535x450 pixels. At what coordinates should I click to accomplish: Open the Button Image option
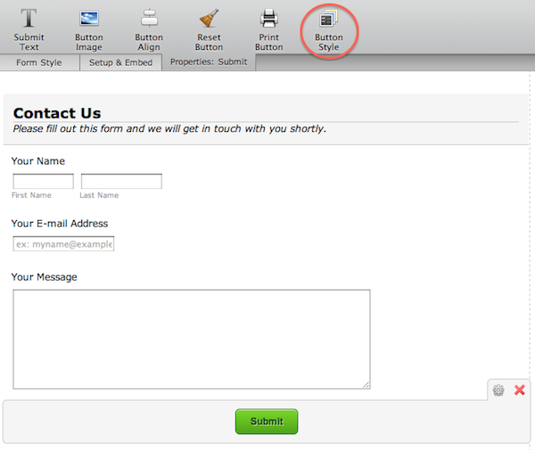(88, 19)
